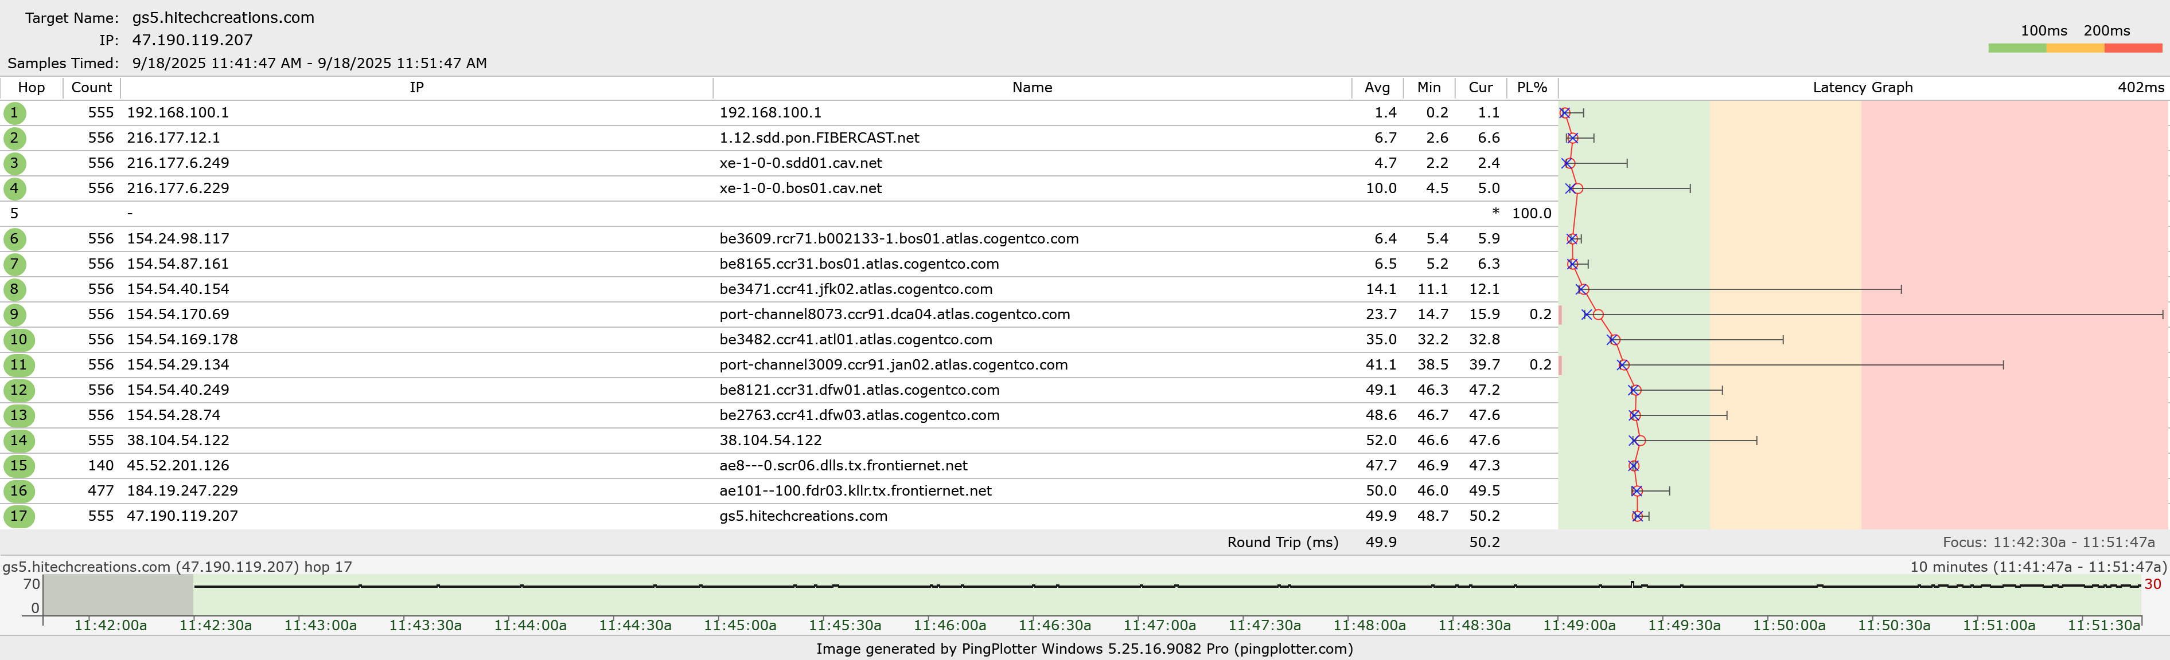Click the Latency Graph column header

pos(1863,88)
